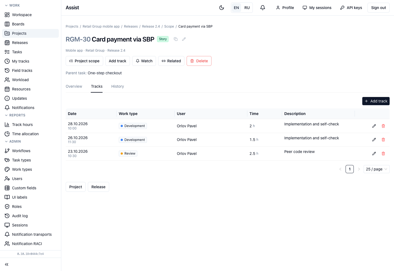Open Release 2.4 breadcrumb link
The height and width of the screenshot is (271, 394).
click(x=151, y=26)
